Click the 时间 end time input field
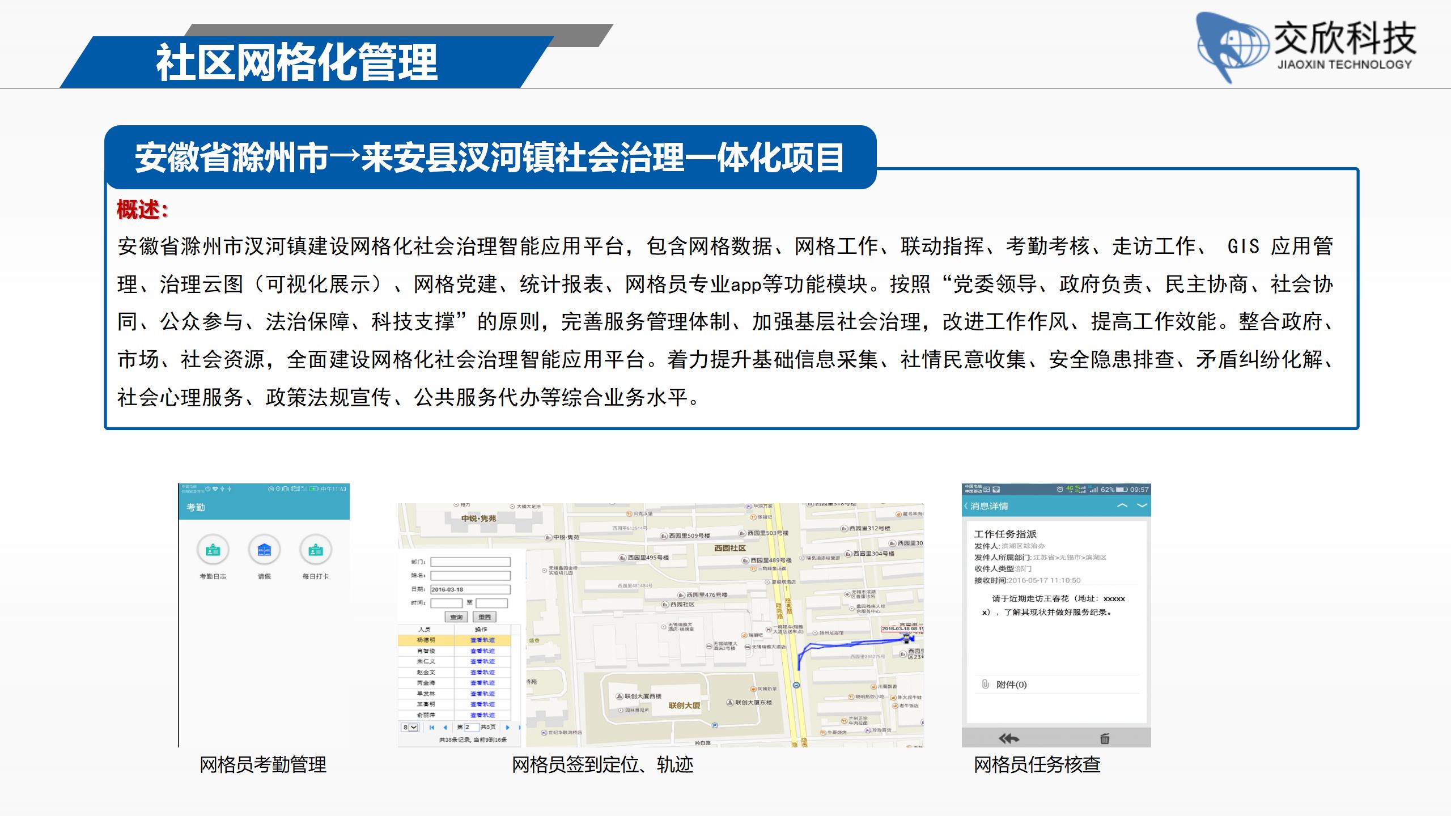The image size is (1451, 816). [491, 603]
